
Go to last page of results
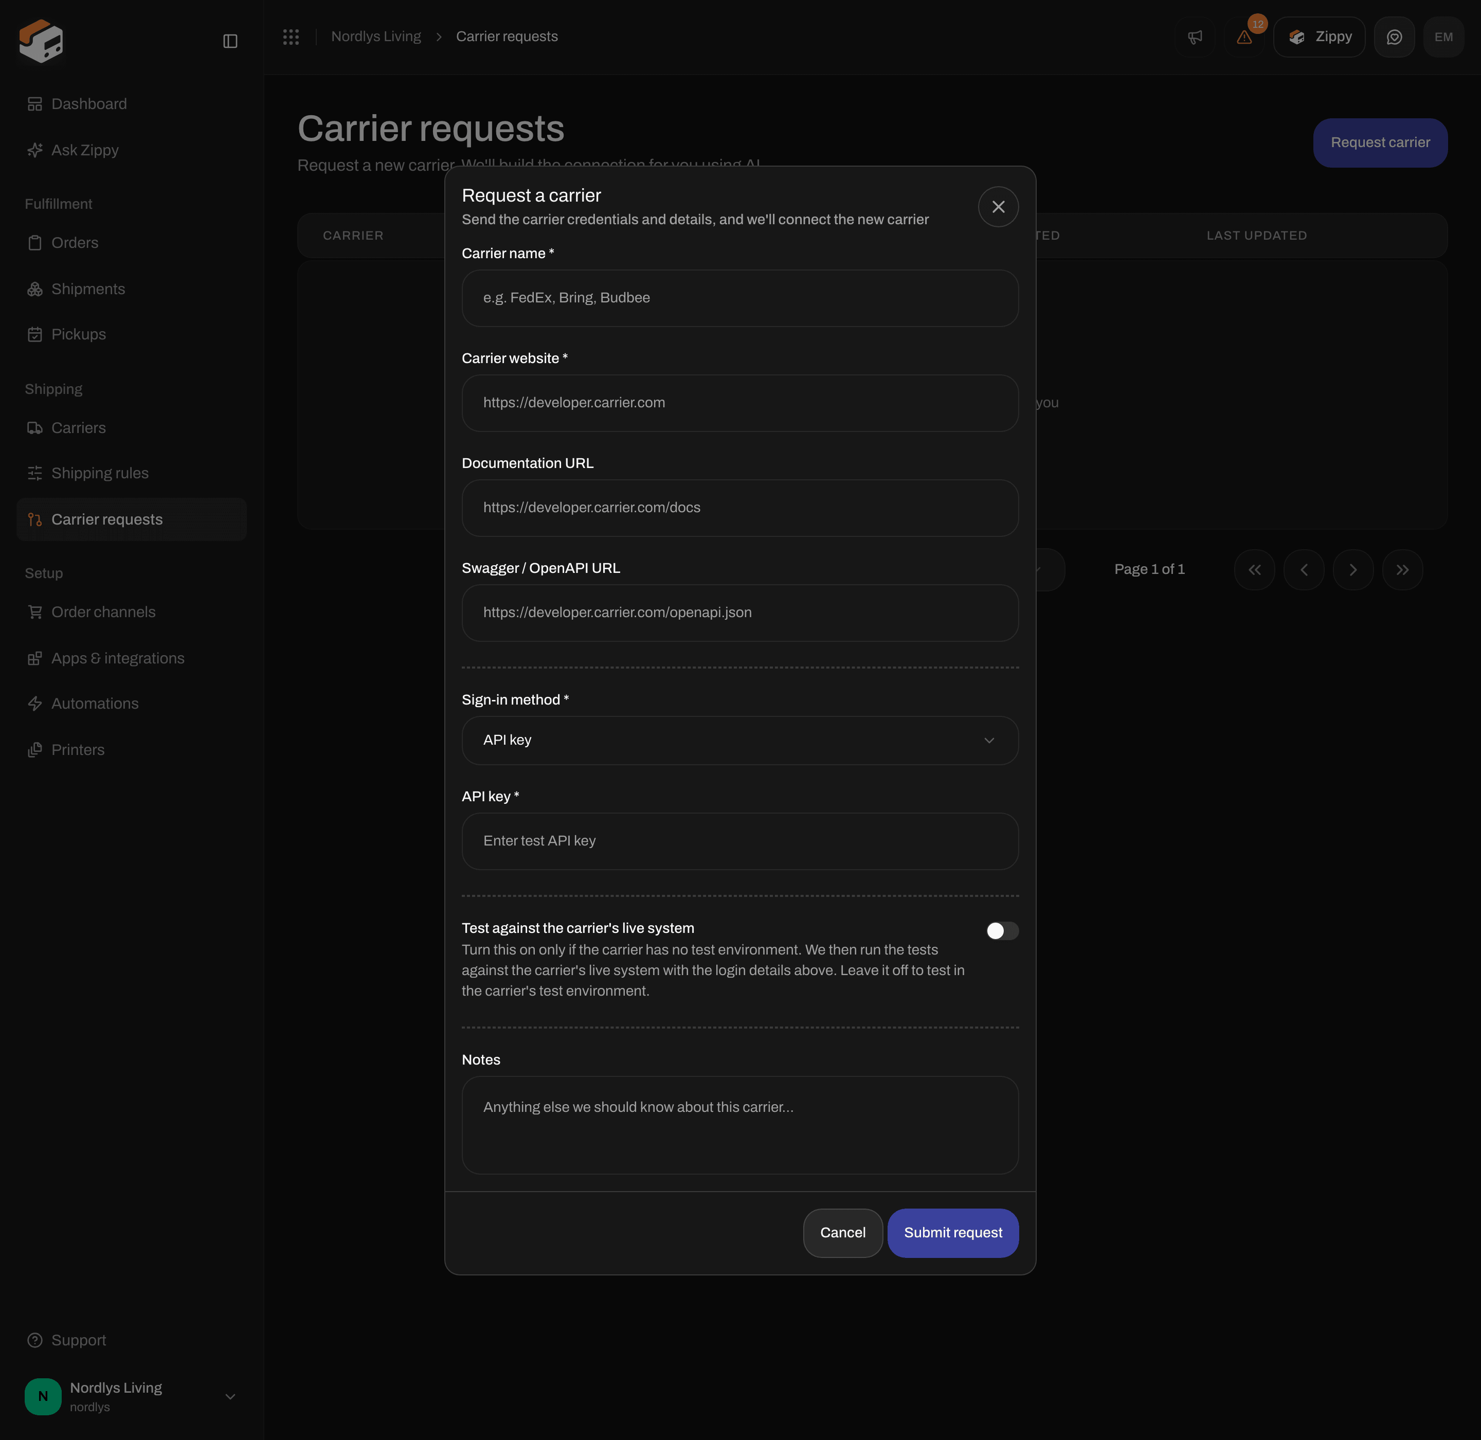click(1402, 569)
